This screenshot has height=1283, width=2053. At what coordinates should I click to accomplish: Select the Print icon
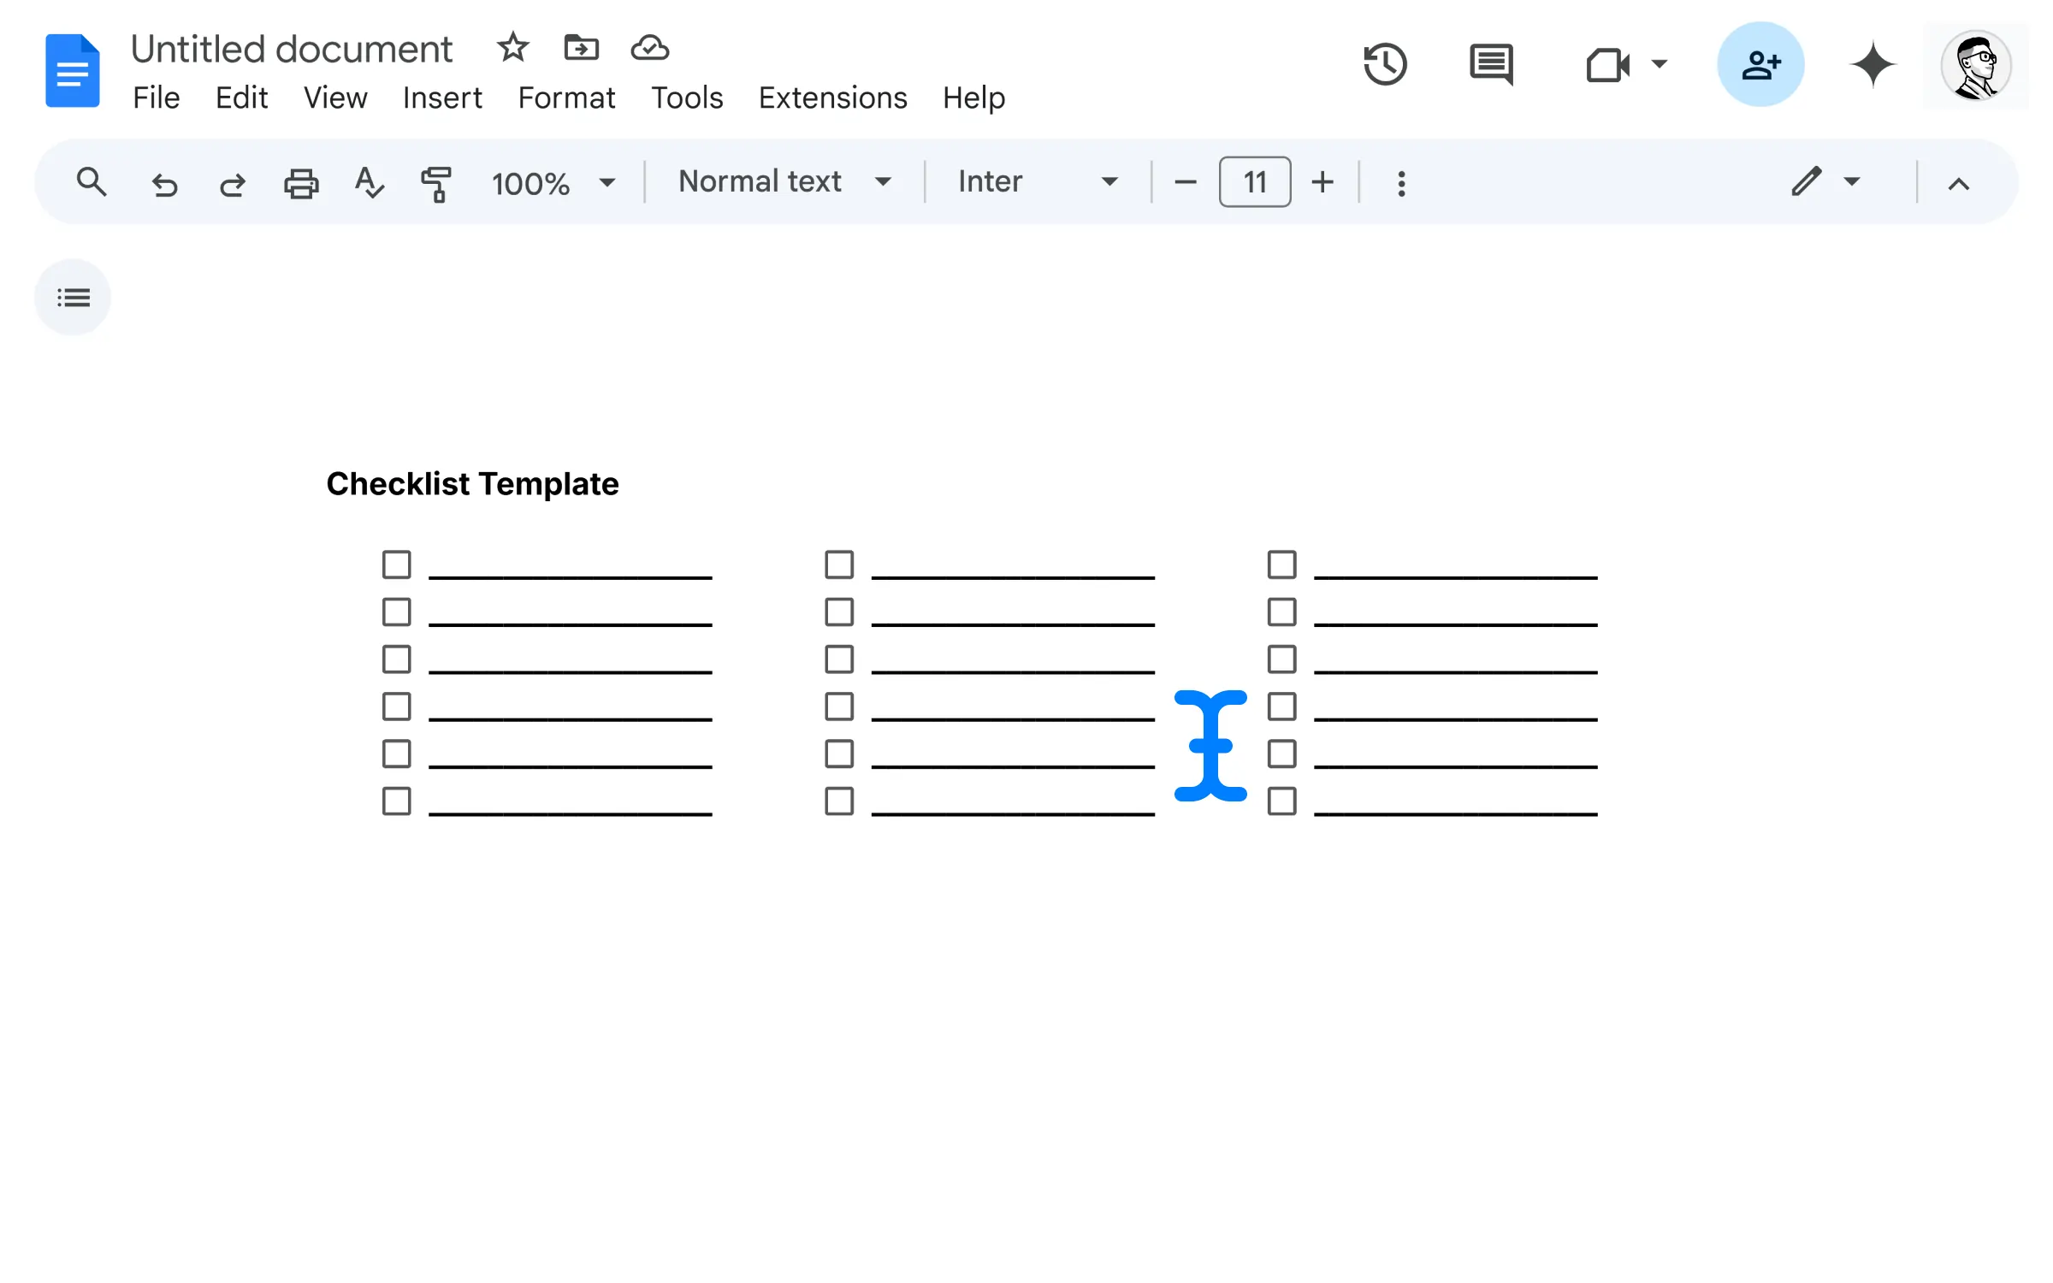pos(303,182)
